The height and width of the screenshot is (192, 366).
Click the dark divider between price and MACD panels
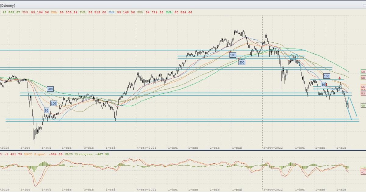[x=183, y=150]
